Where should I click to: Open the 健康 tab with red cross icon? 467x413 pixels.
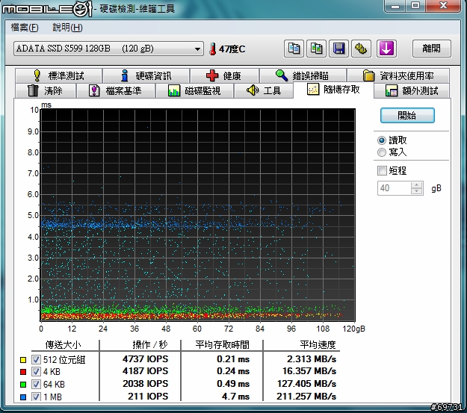223,75
